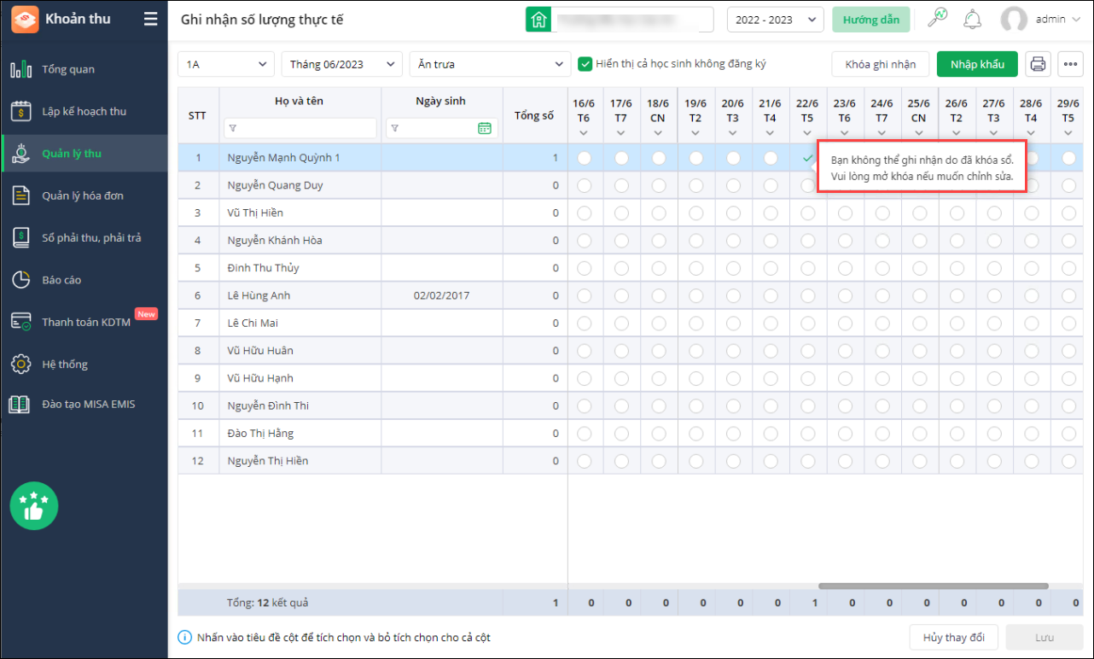Tick 19/6 circle for Vũ Thị Hiền
Viewport: 1094px width, 659px height.
coord(696,213)
